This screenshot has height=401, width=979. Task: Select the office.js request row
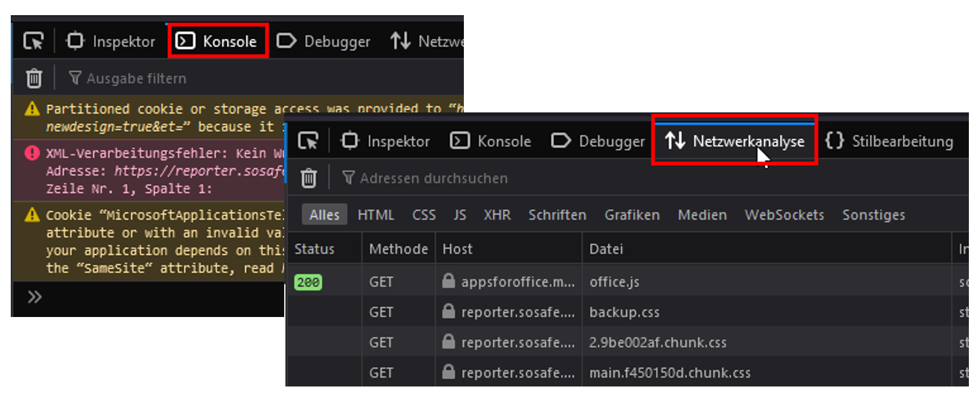point(614,282)
